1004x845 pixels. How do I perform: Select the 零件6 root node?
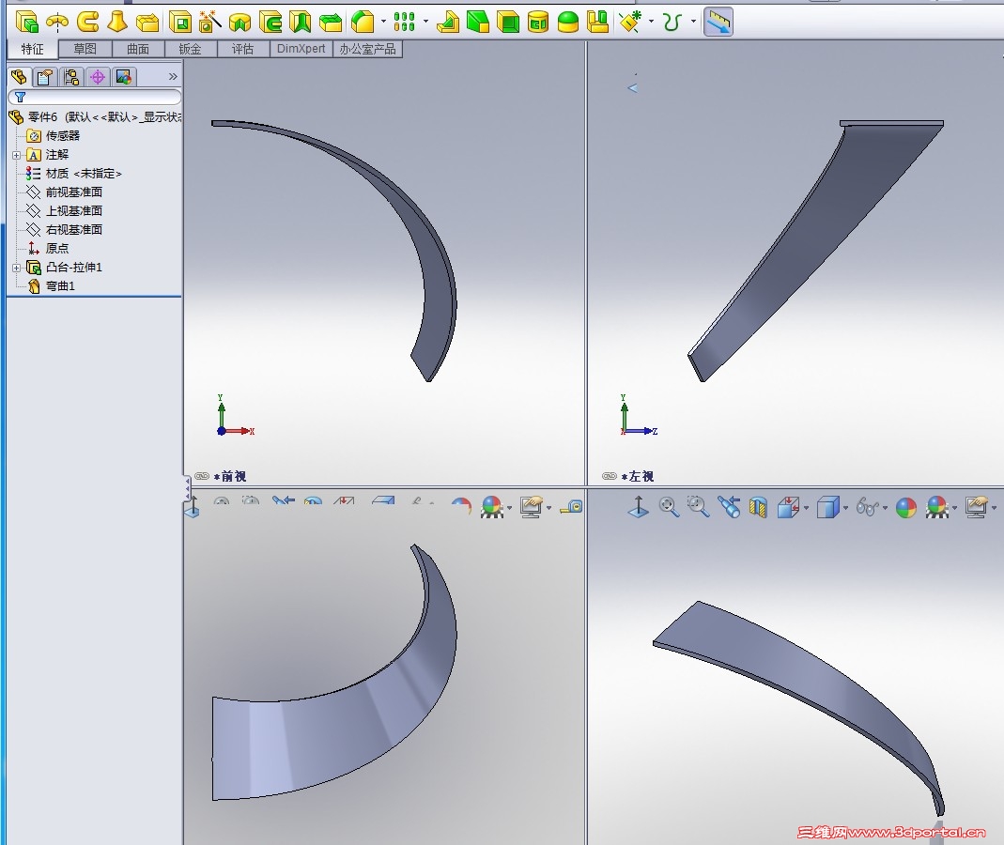[95, 117]
